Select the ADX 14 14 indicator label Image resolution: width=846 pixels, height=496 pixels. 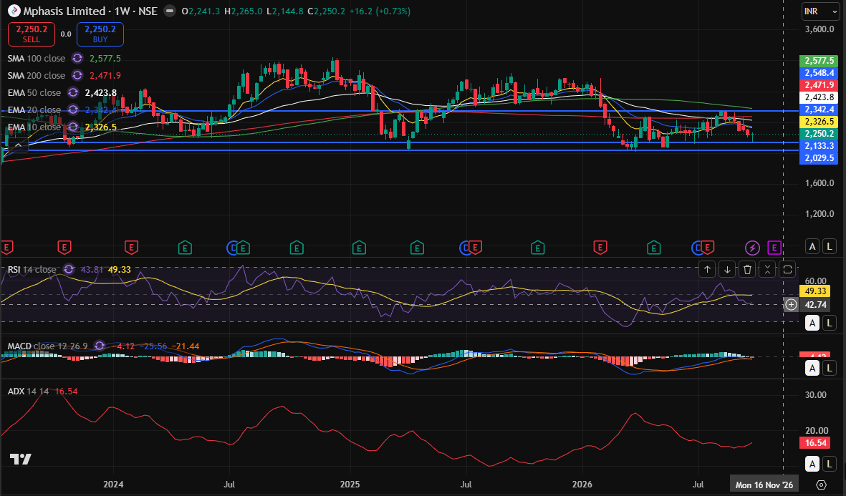(28, 392)
